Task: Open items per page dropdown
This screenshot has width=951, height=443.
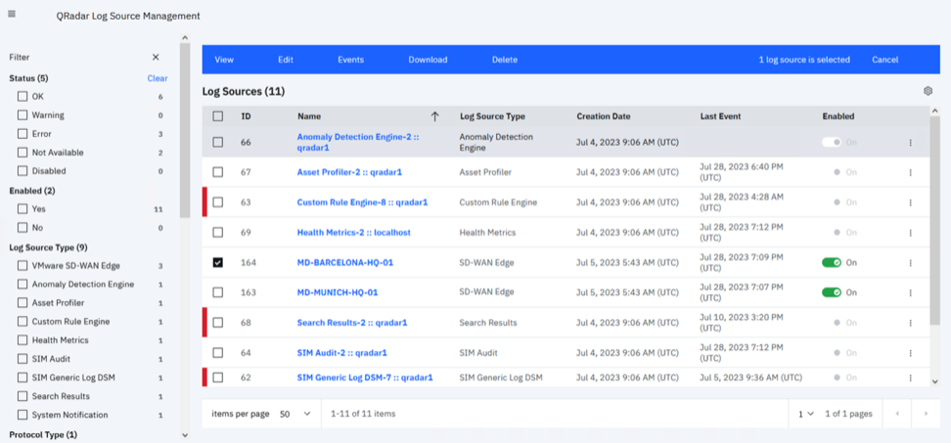Action: 294,414
